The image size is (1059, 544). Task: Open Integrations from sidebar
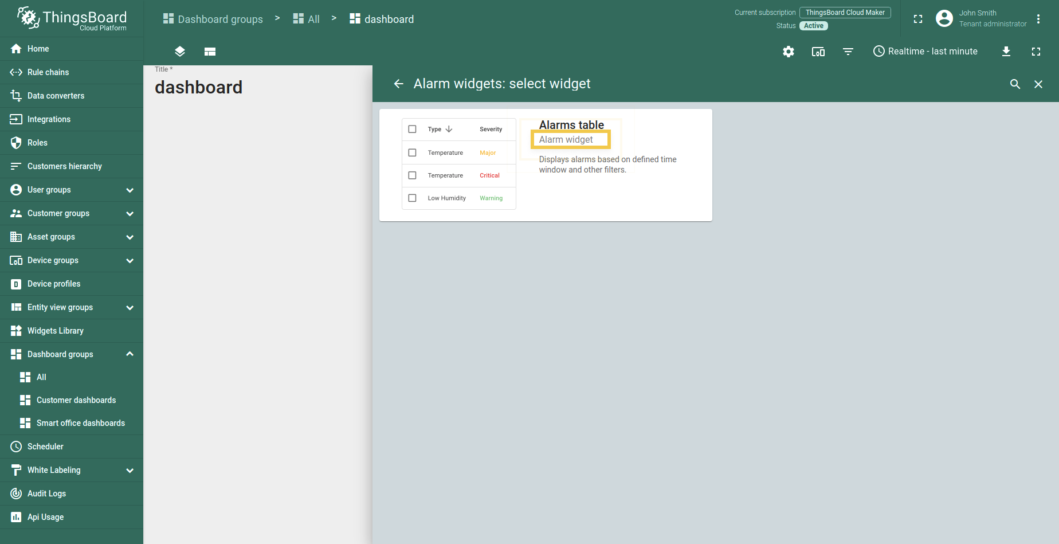coord(72,119)
